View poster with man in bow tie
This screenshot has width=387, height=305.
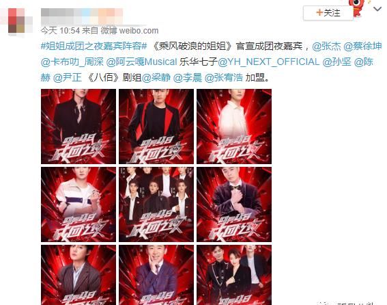[x=234, y=204]
